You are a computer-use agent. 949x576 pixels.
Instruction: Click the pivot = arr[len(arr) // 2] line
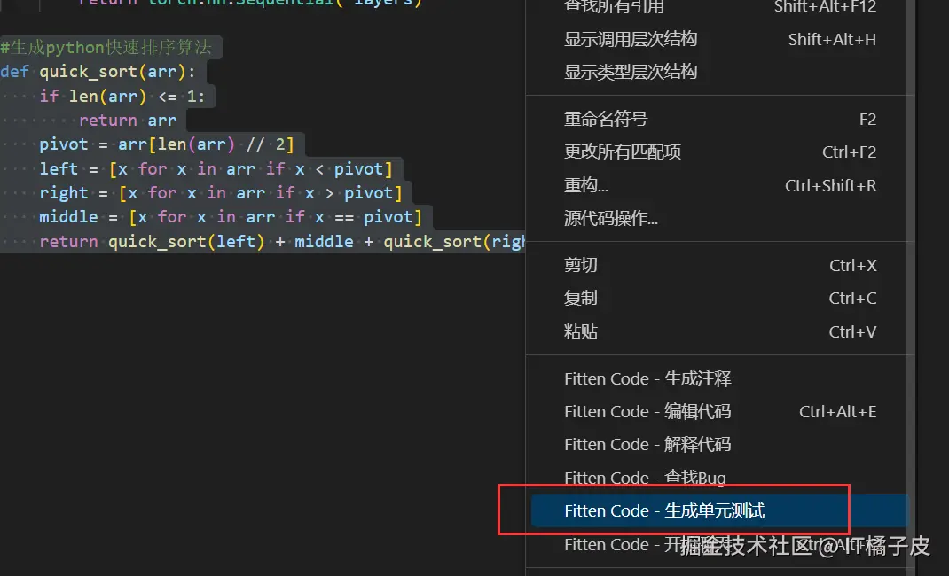click(x=167, y=144)
